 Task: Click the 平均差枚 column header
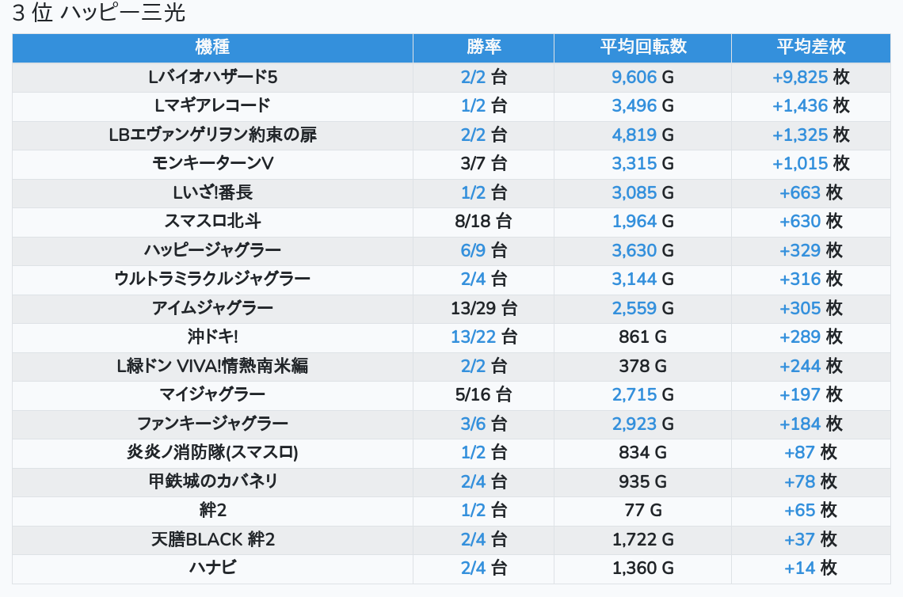(x=811, y=48)
